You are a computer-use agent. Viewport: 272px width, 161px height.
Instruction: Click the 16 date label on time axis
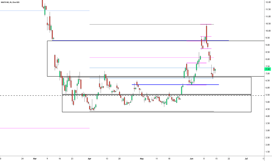[60, 159]
